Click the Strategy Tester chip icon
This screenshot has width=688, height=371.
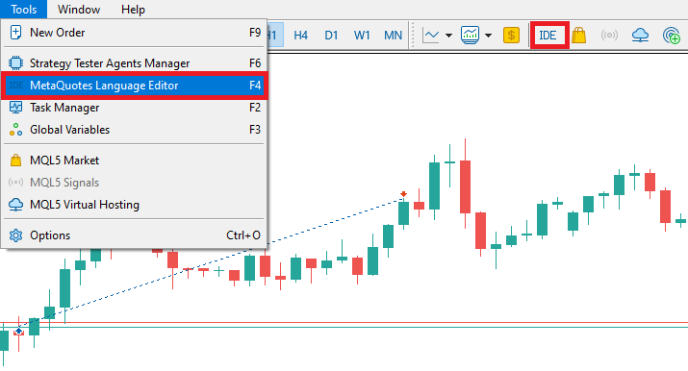[x=15, y=63]
